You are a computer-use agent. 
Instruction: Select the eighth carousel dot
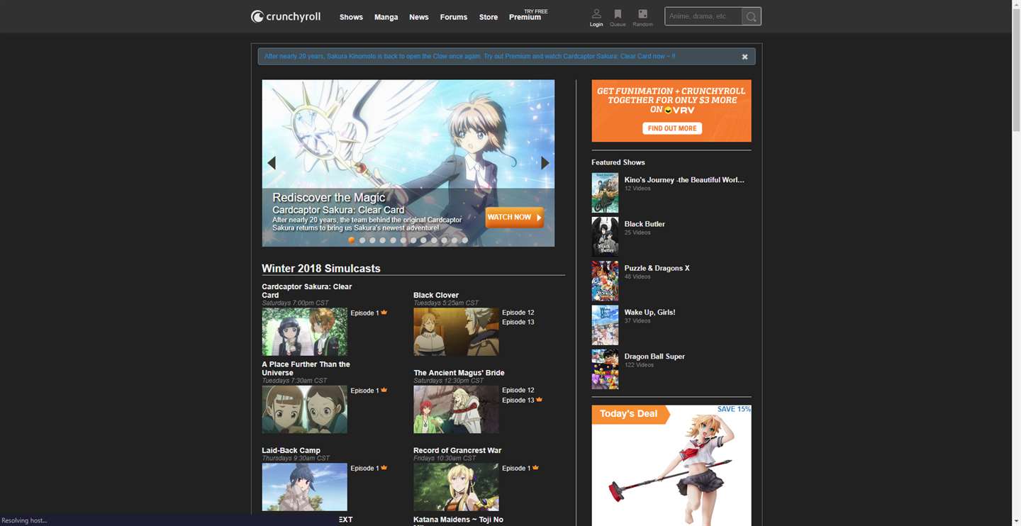point(424,240)
